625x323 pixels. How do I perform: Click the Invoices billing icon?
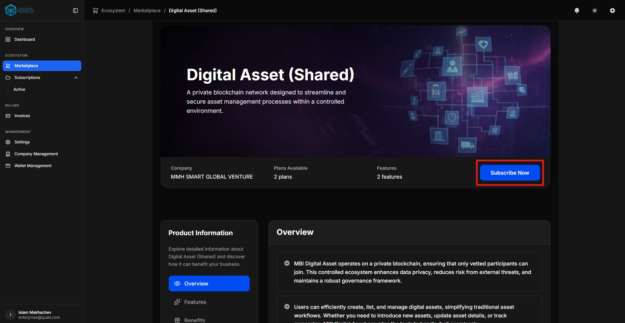pos(8,115)
